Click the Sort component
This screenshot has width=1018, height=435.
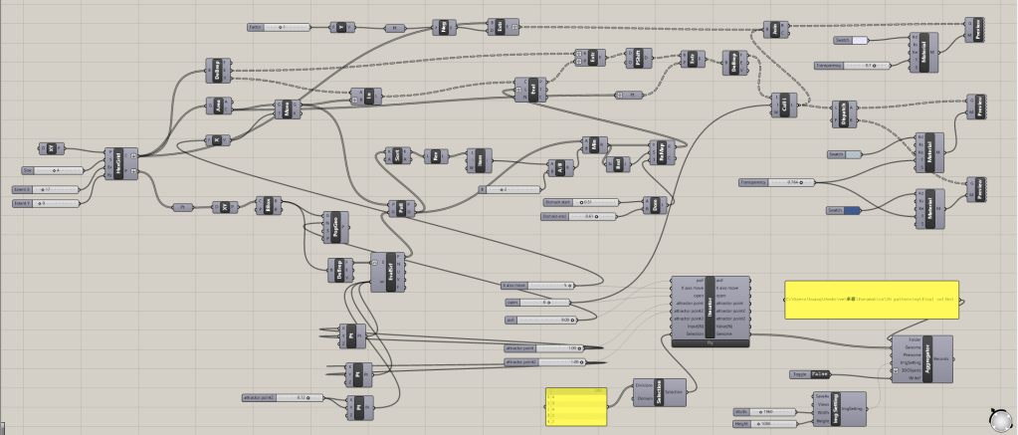point(396,156)
